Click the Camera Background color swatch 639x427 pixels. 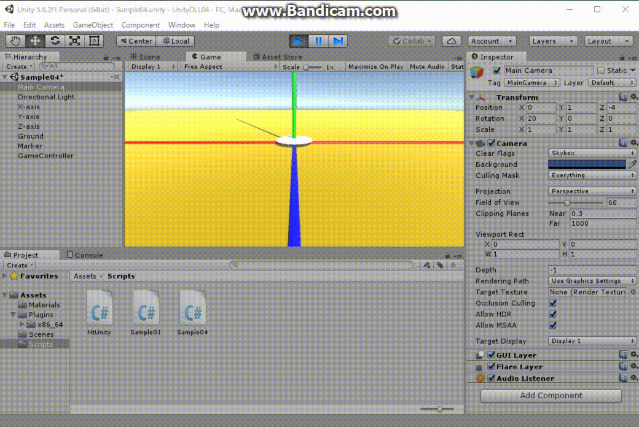click(587, 164)
